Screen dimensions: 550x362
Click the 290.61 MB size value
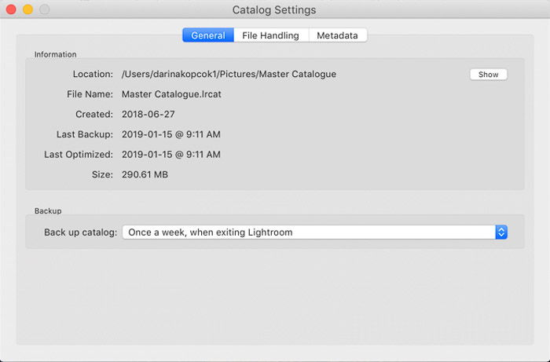pyautogui.click(x=145, y=174)
